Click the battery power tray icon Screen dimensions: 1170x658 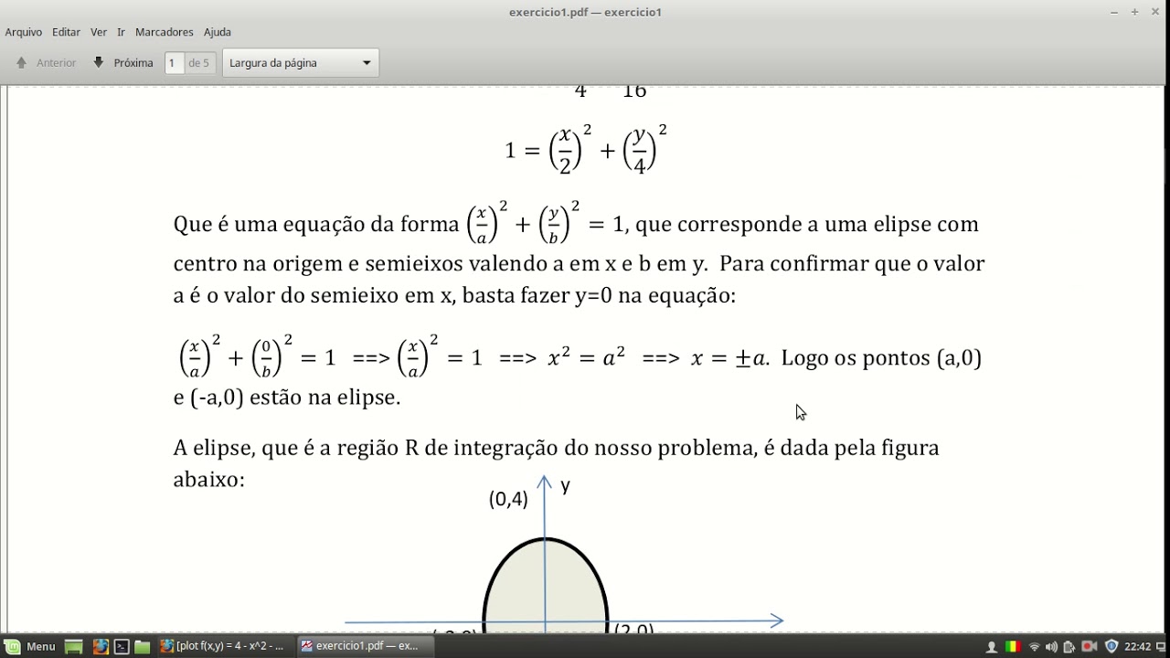pyautogui.click(x=1069, y=647)
